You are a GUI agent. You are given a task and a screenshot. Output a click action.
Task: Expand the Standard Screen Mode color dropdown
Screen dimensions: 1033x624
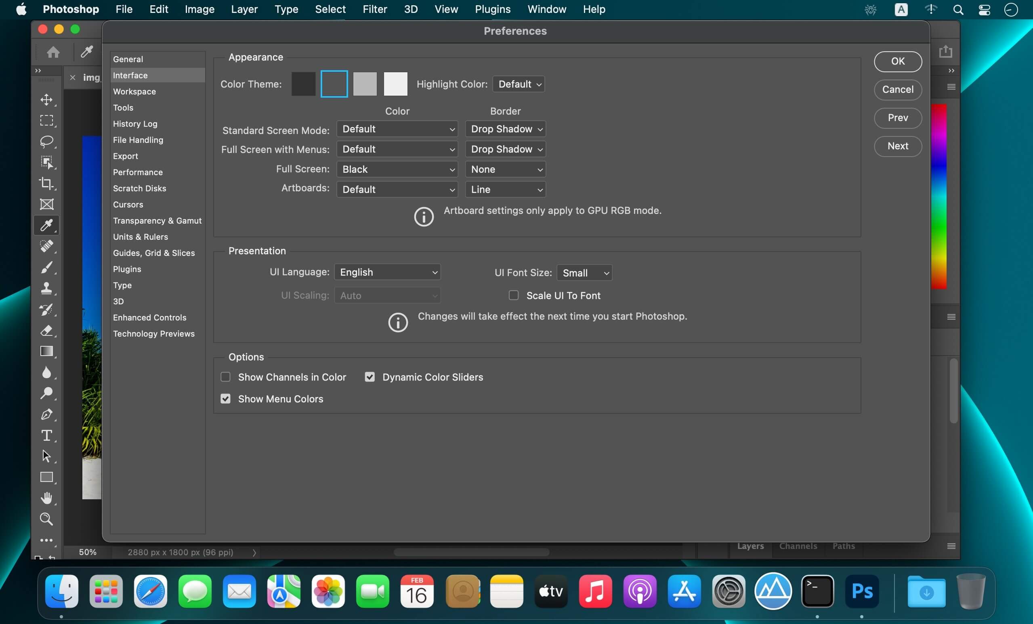click(x=396, y=129)
